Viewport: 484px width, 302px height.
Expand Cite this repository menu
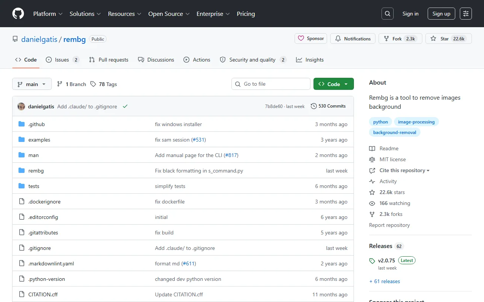tap(404, 170)
